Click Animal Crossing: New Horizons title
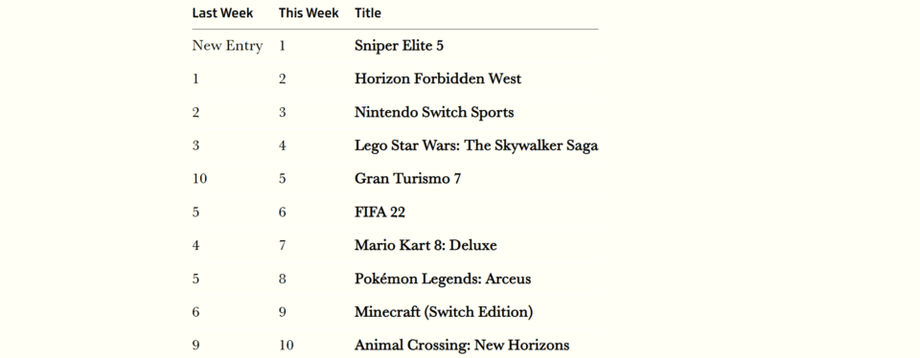 [x=462, y=346]
